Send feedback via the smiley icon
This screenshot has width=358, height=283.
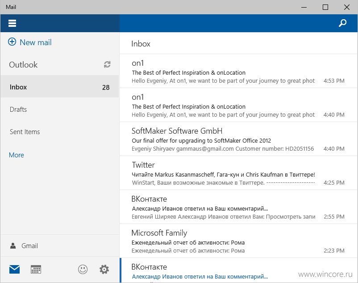[83, 269]
